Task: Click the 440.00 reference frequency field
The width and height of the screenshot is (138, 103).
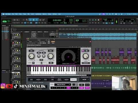Action: point(85,79)
